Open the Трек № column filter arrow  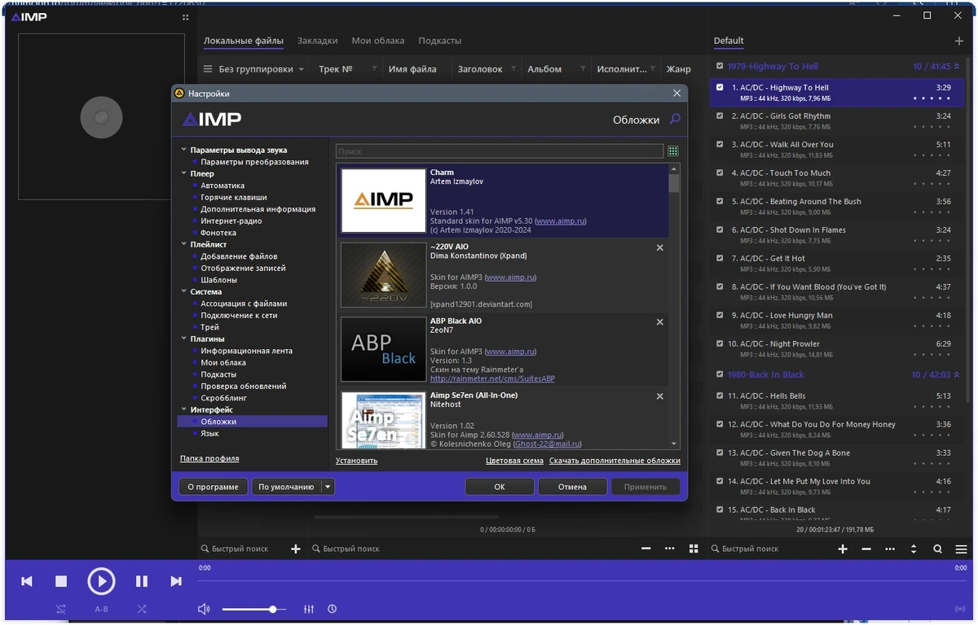click(x=374, y=69)
